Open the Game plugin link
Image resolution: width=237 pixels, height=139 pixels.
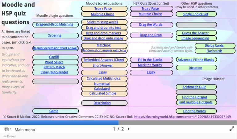pos(54,111)
